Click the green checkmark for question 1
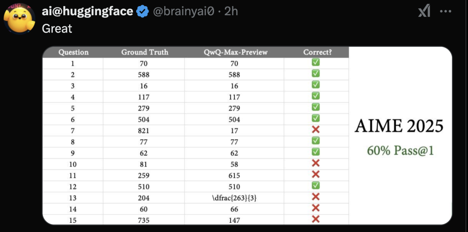The image size is (468, 232). pyautogui.click(x=316, y=62)
